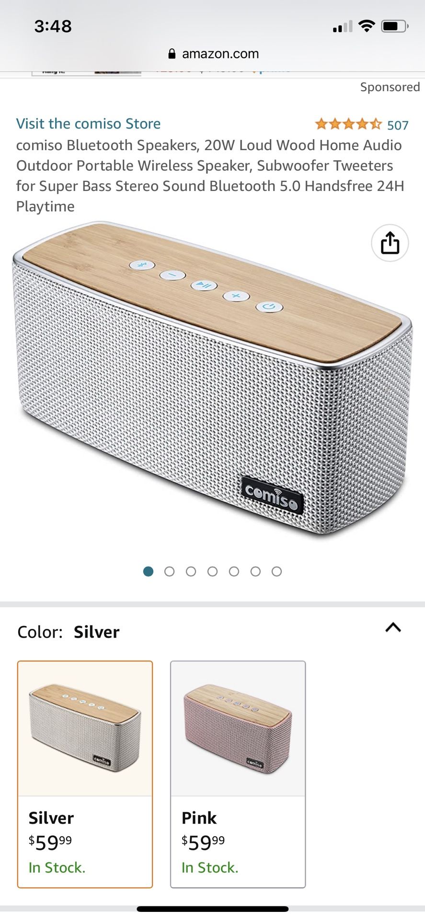The height and width of the screenshot is (921, 425).
Task: Tap the share icon on product image
Action: 390,243
